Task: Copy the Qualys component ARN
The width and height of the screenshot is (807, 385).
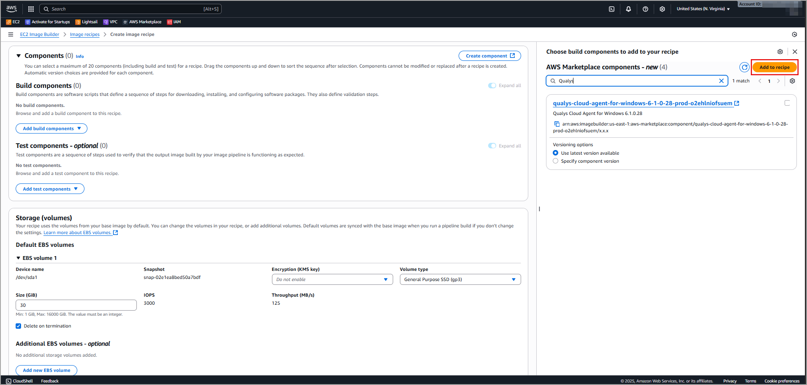Action: 557,124
